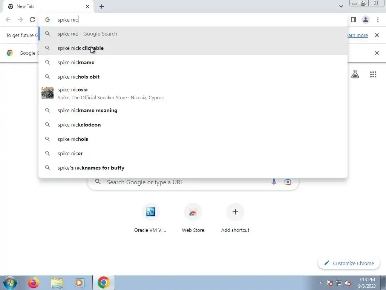The image size is (386, 290).
Task: Open the Learn more link
Action: (358, 35)
